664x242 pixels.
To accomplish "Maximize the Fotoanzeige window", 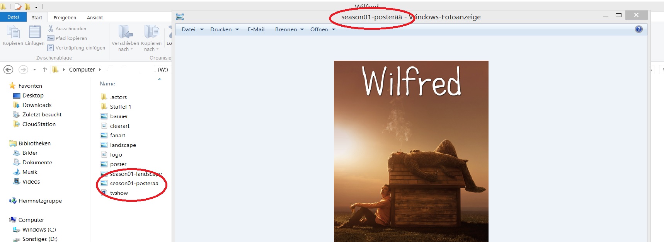I will [x=618, y=15].
